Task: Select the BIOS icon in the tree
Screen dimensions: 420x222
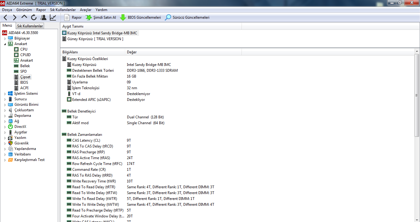Action: tap(16, 82)
